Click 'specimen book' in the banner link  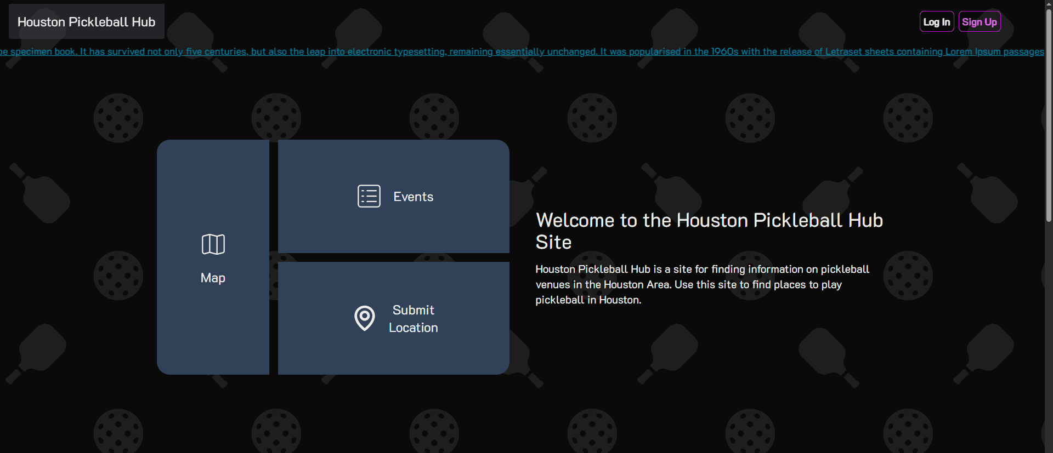coord(43,51)
